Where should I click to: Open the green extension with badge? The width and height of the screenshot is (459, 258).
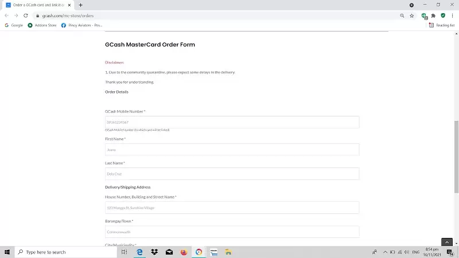point(424,16)
